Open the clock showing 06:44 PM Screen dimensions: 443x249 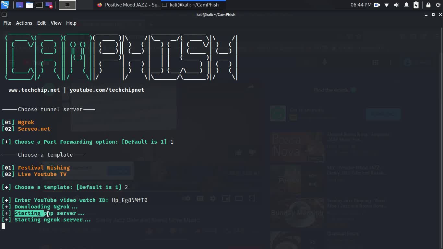click(x=361, y=5)
